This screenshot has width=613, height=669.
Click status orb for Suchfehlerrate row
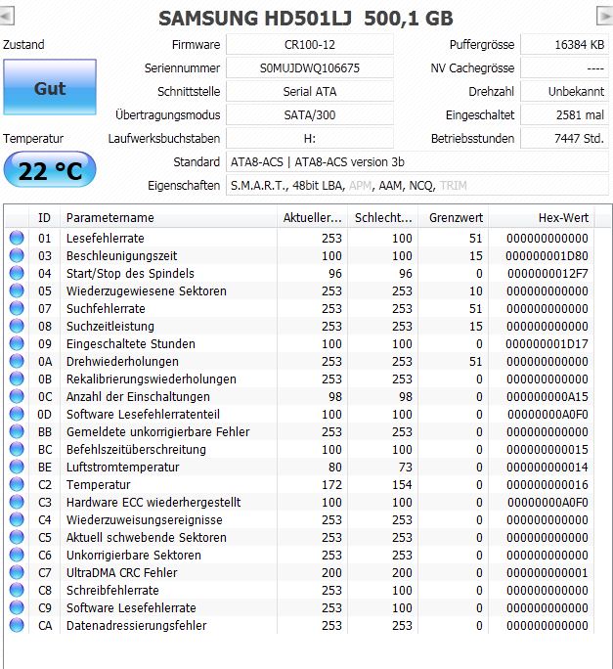[x=17, y=308]
